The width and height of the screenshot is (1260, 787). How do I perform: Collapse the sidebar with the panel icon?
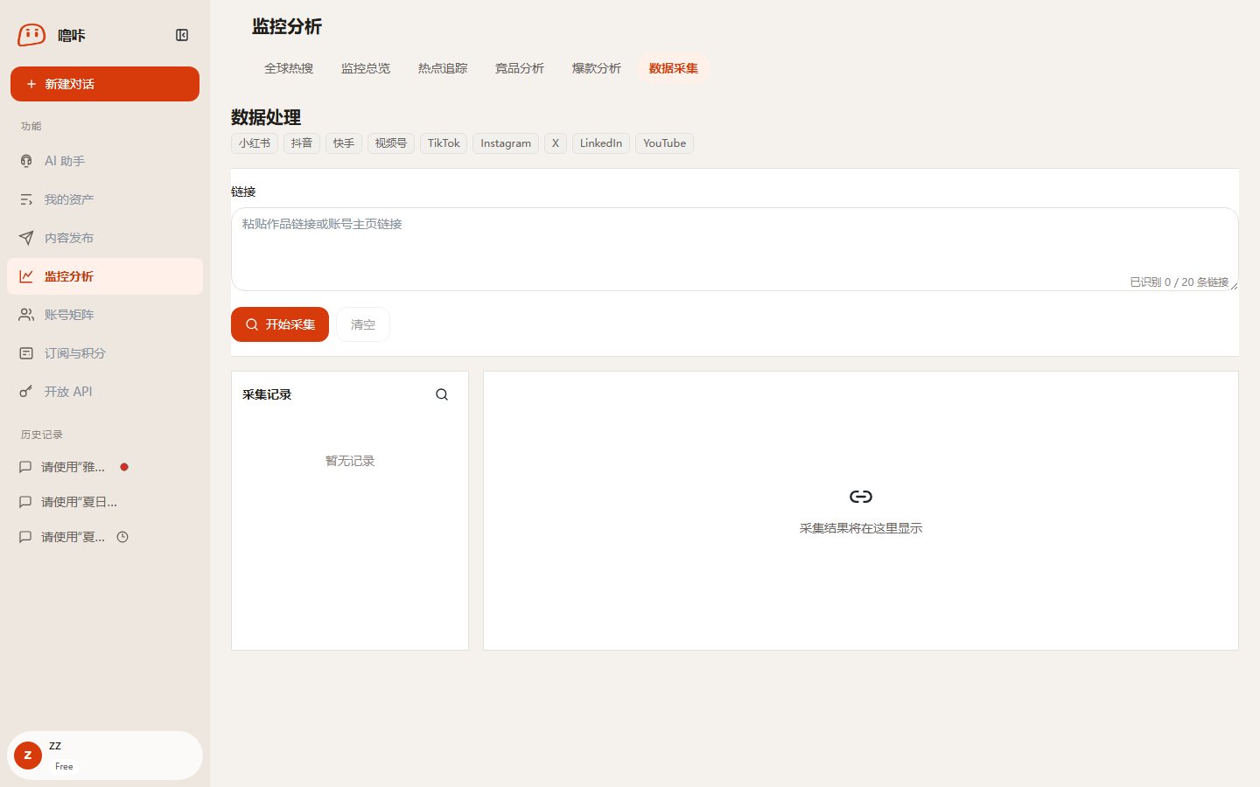pos(182,35)
